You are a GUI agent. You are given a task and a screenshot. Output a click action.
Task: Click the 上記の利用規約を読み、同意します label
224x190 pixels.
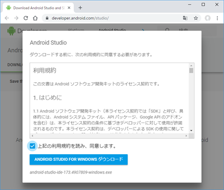coord(77,146)
